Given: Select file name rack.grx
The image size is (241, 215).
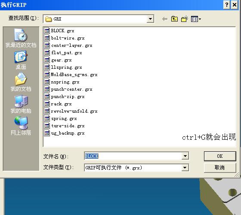Looking at the screenshot, I should coord(61,104).
